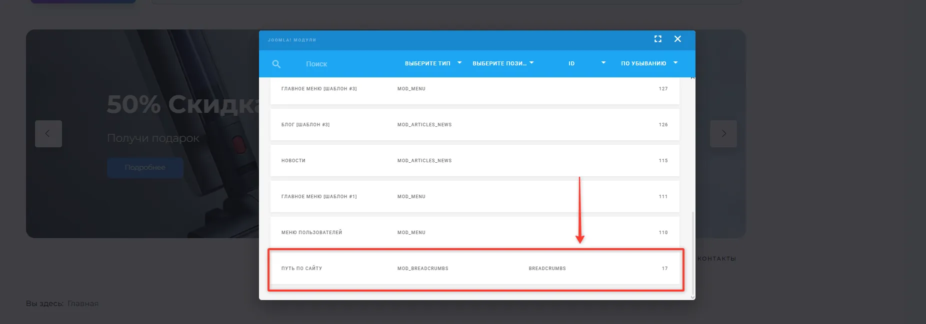Select 'Меню пользователей' module row

(x=474, y=233)
